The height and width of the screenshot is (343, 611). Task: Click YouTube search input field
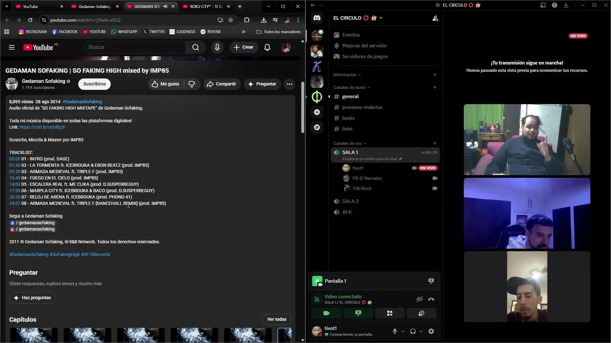[134, 47]
